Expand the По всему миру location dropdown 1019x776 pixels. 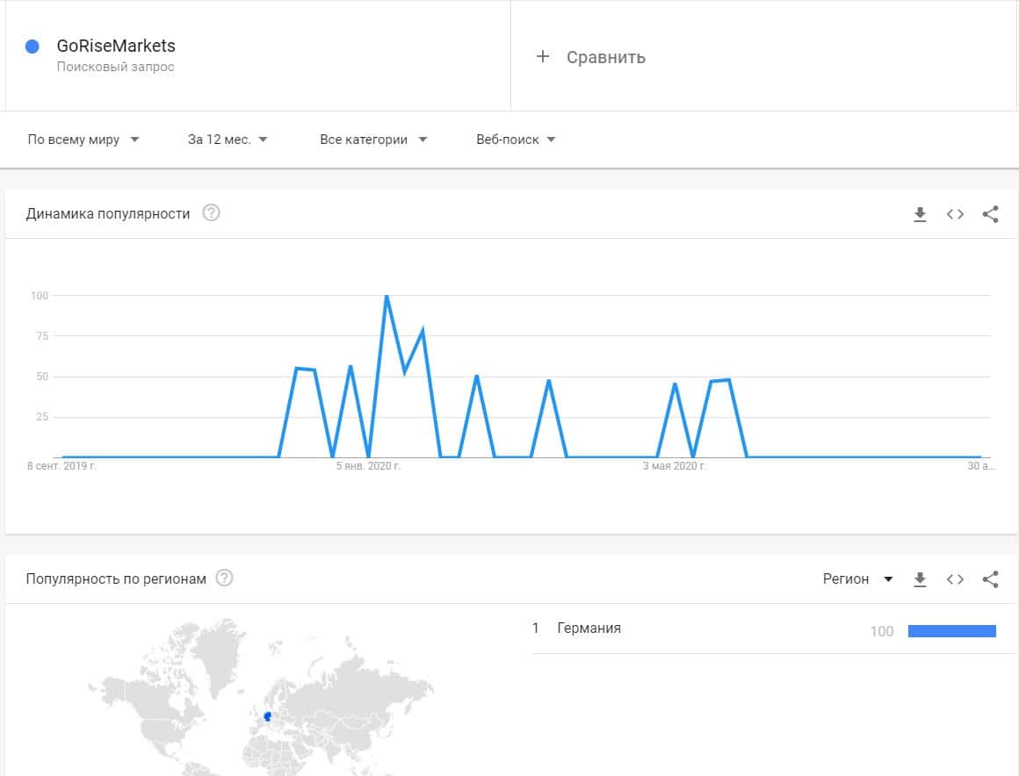83,140
